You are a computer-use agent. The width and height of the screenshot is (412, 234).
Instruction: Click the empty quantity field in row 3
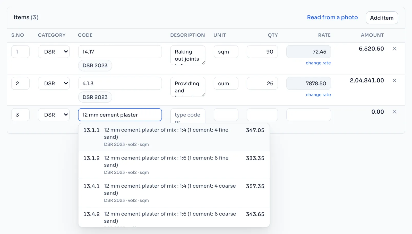(262, 115)
